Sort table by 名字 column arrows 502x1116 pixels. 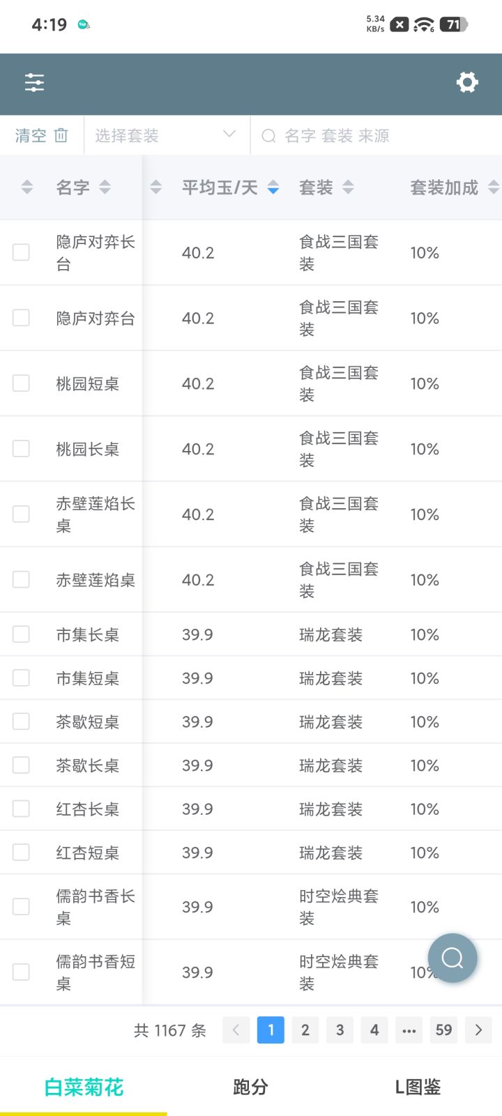pos(105,188)
